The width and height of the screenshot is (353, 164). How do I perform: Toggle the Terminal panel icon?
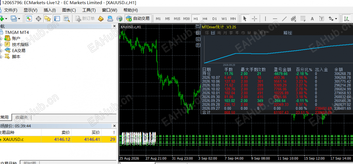point(57,19)
